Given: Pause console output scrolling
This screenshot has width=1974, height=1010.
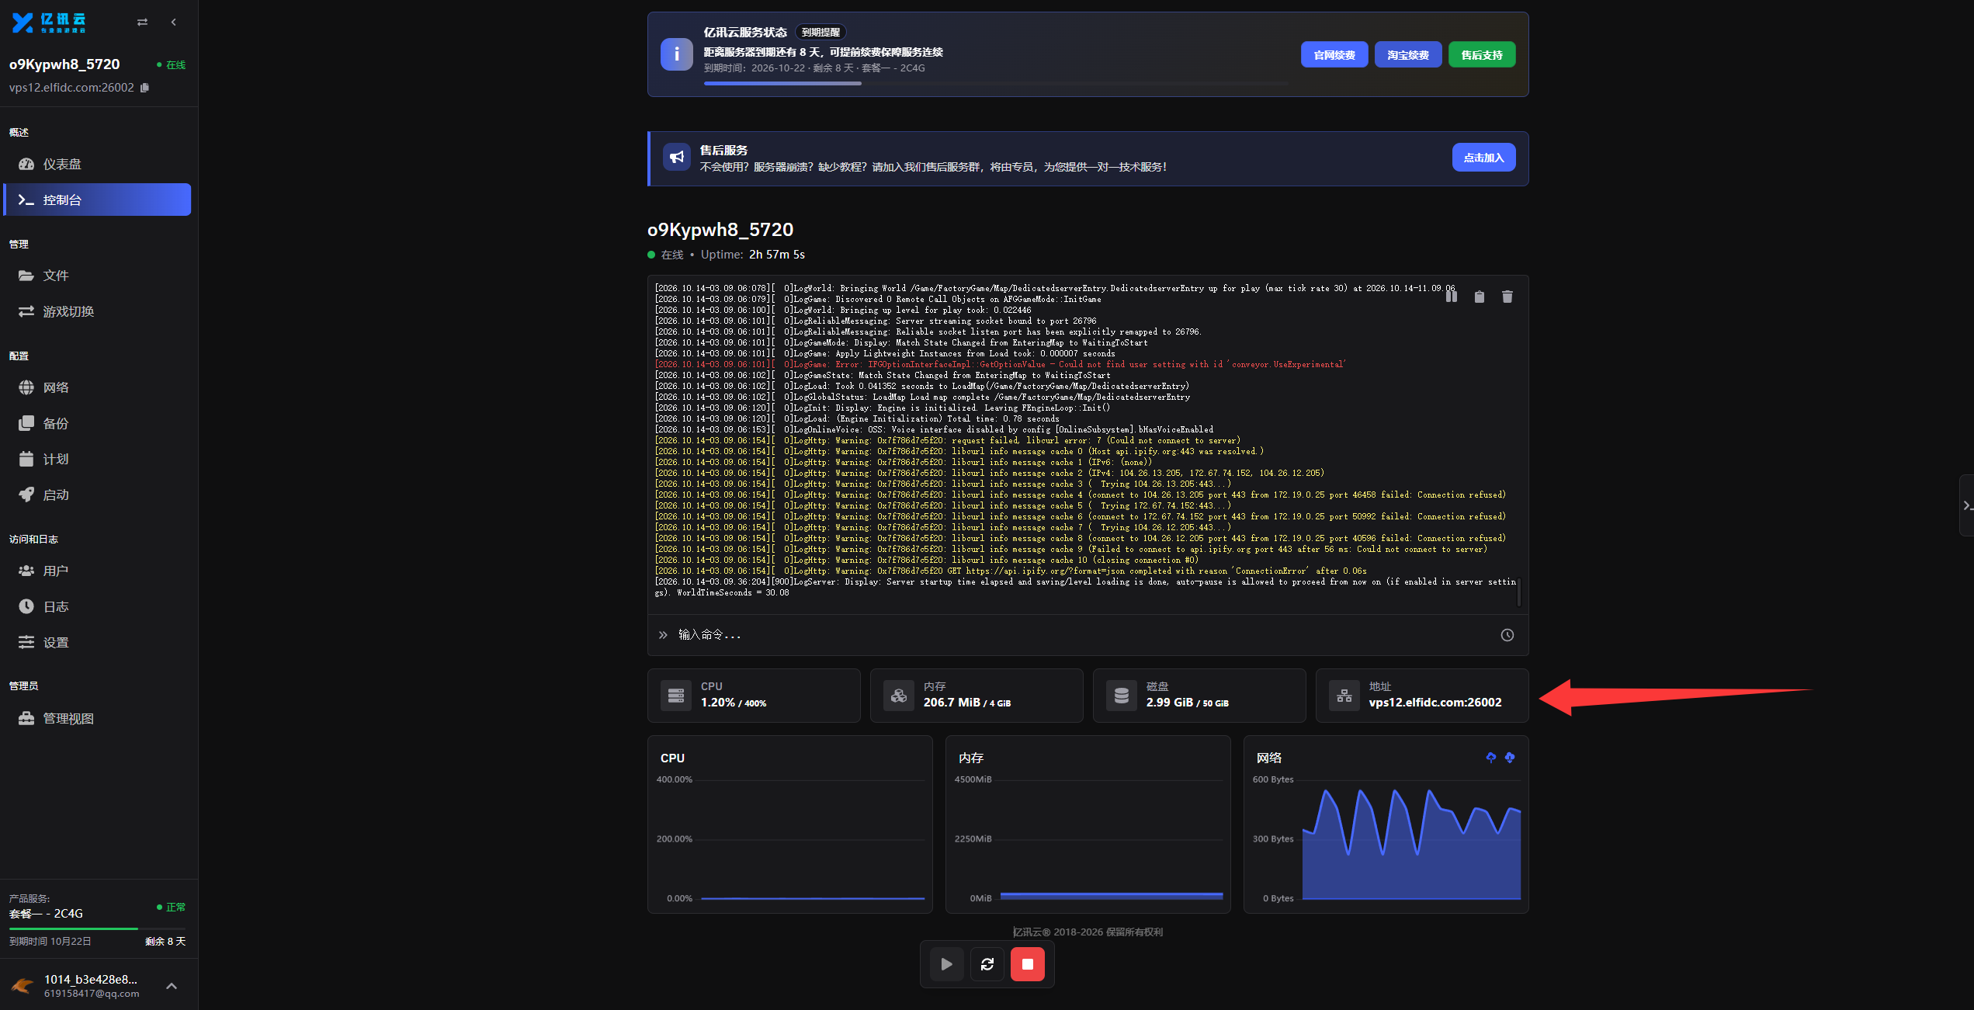Looking at the screenshot, I should [1452, 297].
